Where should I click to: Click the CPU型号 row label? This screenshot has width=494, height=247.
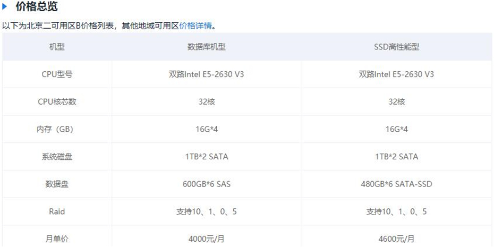[x=57, y=74]
